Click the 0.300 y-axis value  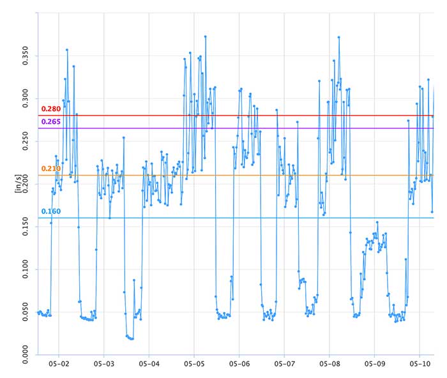point(26,98)
